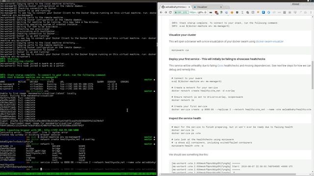The width and height of the screenshot is (314, 176).
Task: Click the 'docker service ls' code line
Action: (183, 130)
